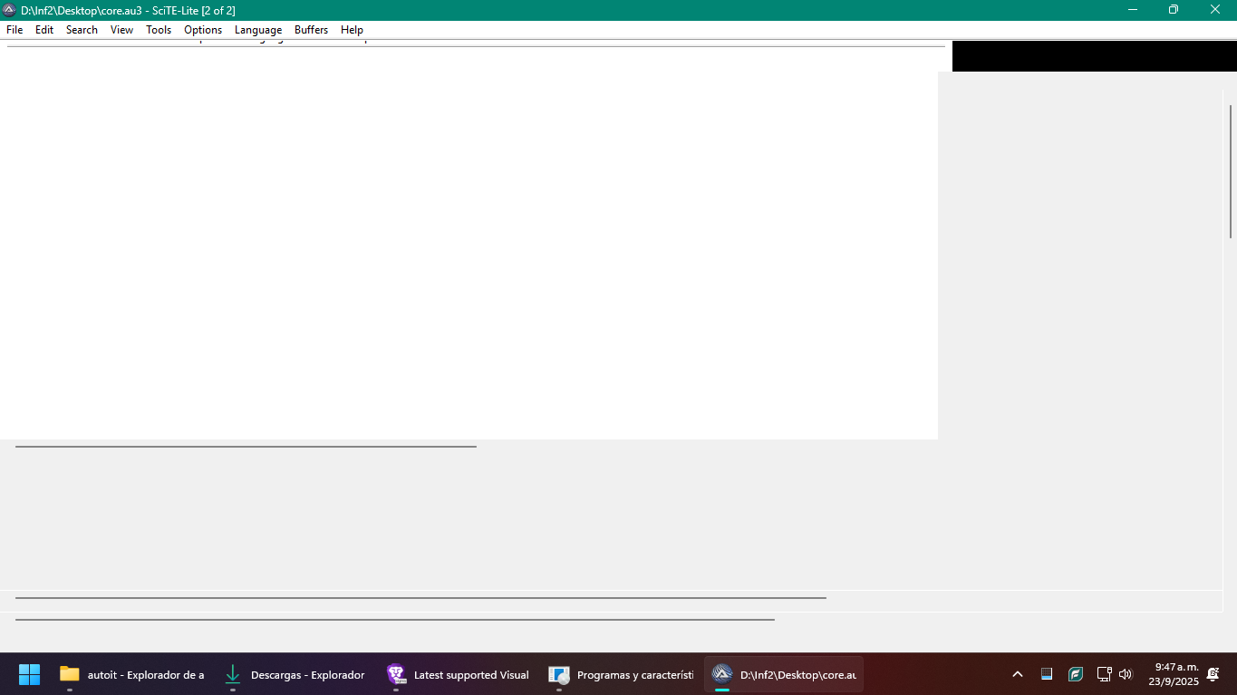
Task: Toggle do-not-disturb notification bell icon
Action: [x=1213, y=674]
